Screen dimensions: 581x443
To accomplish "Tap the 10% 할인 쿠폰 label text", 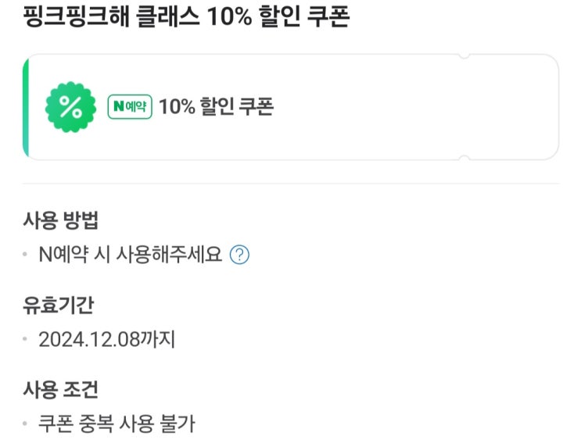I will click(x=216, y=107).
